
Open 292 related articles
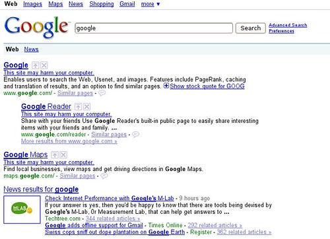214,225
